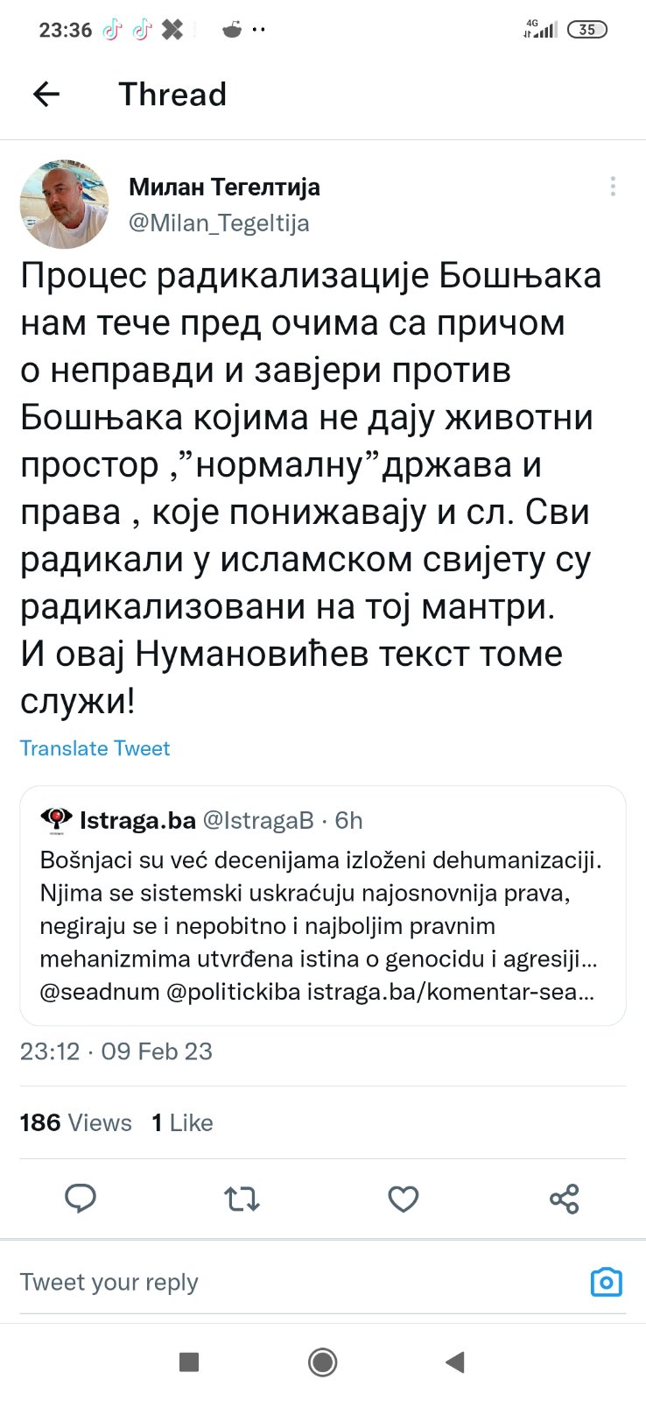Tap the retweet arrows icon
Viewport: 646px width, 1401px height.
point(242,1198)
